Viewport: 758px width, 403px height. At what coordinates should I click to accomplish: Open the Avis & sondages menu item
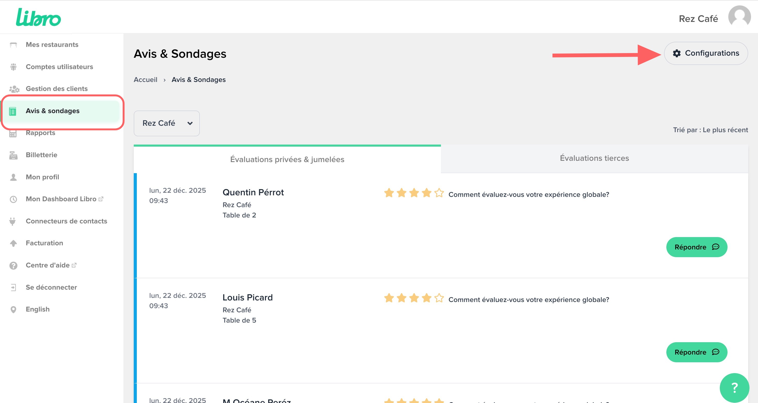[52, 111]
